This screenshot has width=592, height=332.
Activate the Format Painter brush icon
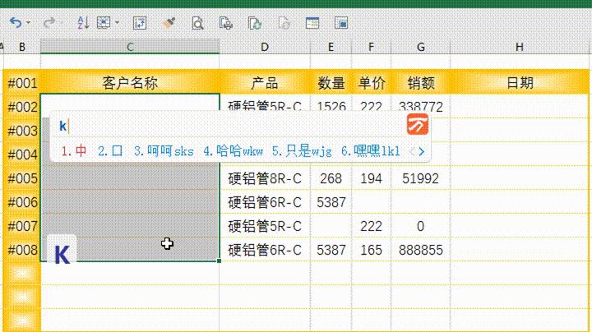click(x=169, y=23)
